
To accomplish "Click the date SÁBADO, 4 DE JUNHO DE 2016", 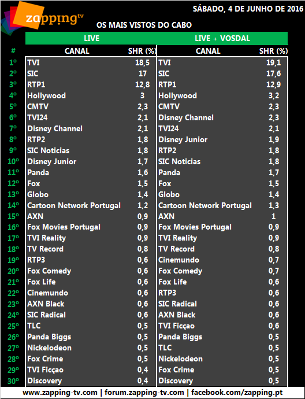I will tap(248, 9).
